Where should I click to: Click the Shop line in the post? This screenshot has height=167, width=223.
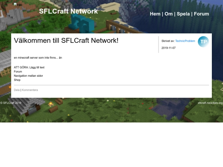click(x=17, y=80)
